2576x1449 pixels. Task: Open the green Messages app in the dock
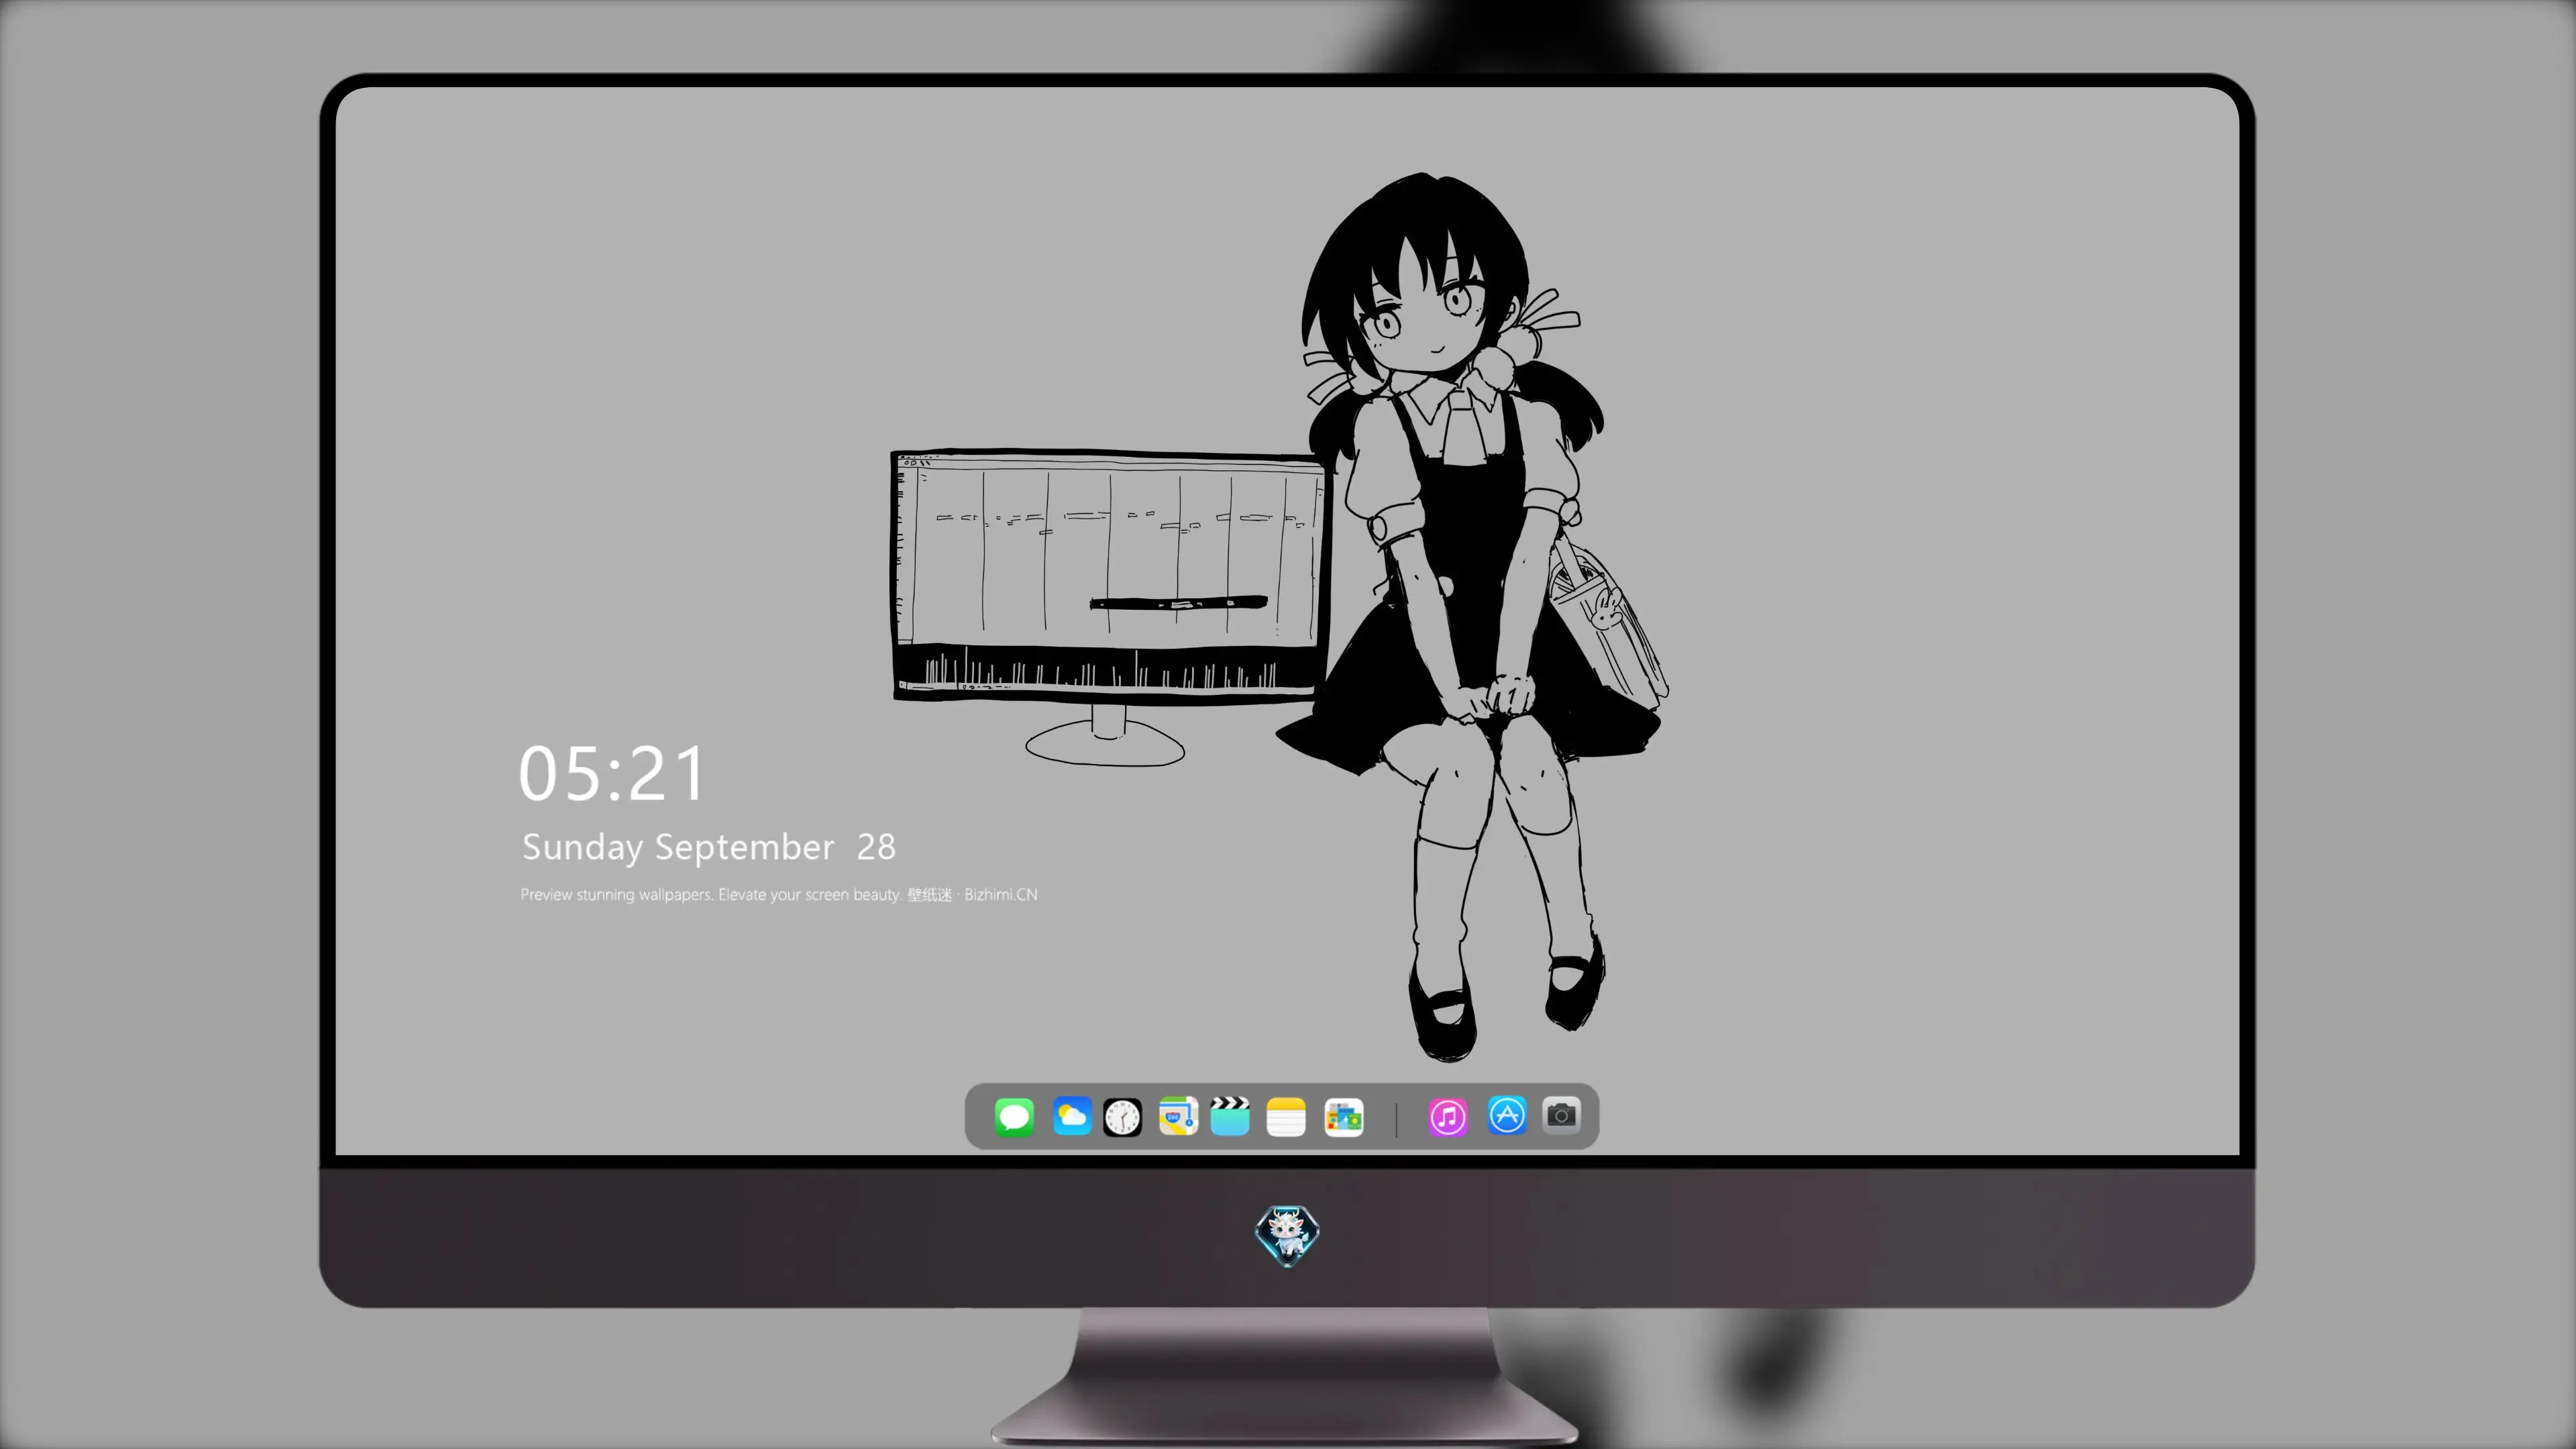click(1014, 1116)
